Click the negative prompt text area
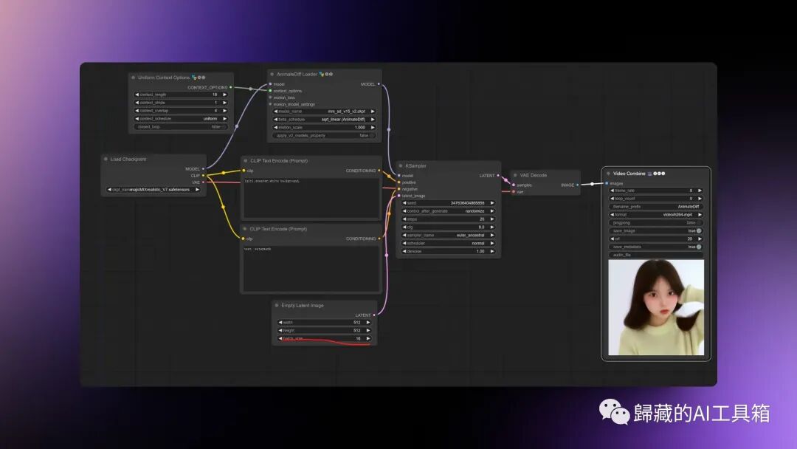The height and width of the screenshot is (449, 797). pos(311,269)
